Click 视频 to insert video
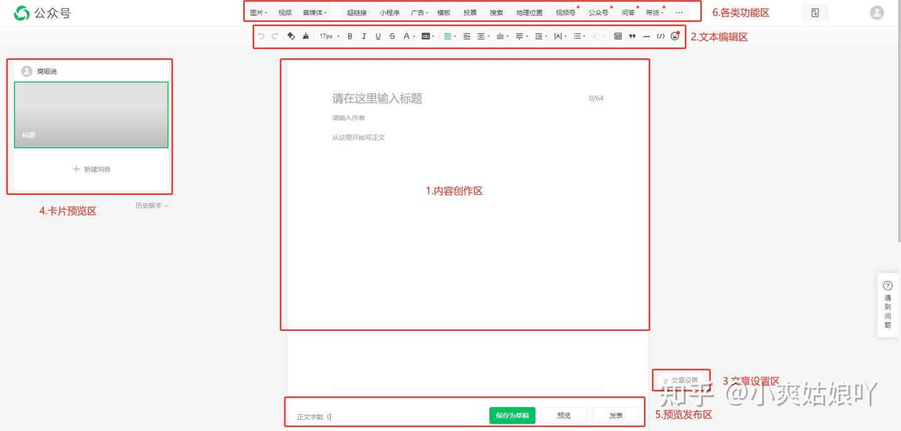 285,13
